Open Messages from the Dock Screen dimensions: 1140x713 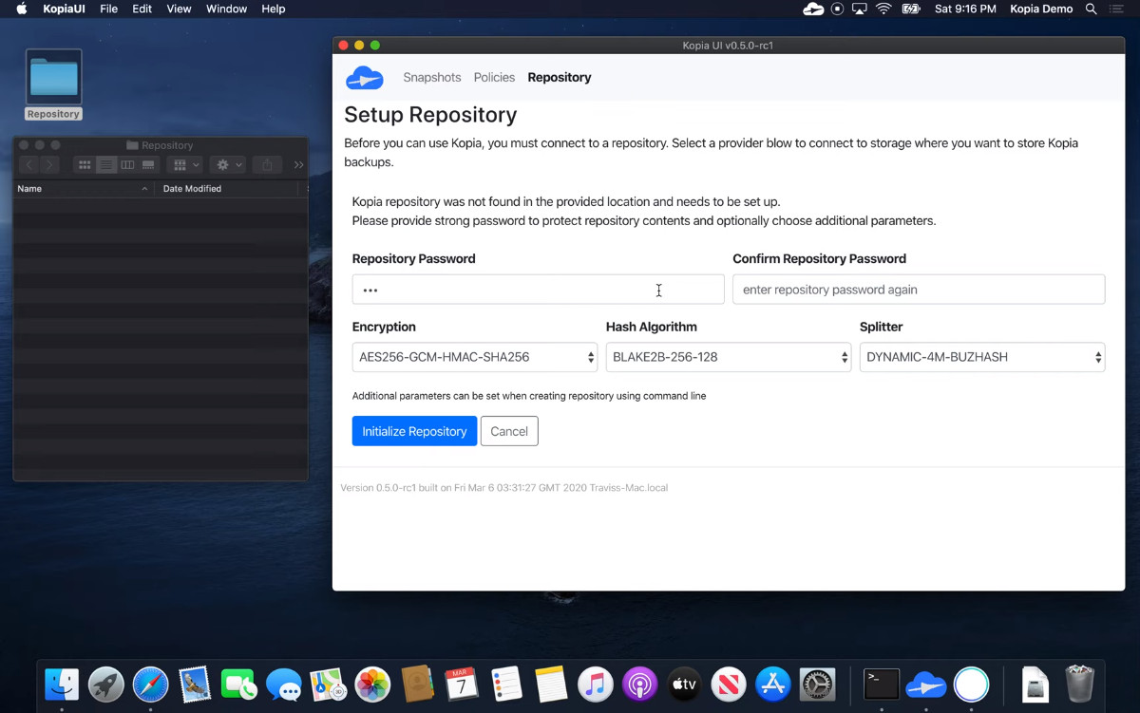pyautogui.click(x=284, y=684)
